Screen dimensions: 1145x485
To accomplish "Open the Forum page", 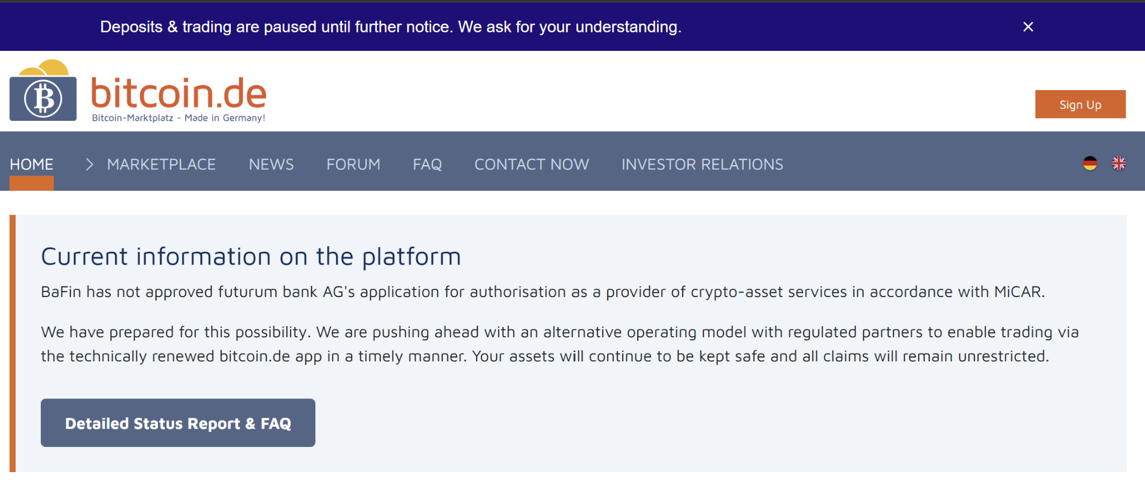I will 353,164.
